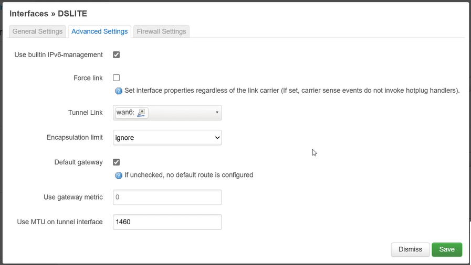Click the help icon beside Force link description
Image resolution: width=471 pixels, height=265 pixels.
point(119,91)
